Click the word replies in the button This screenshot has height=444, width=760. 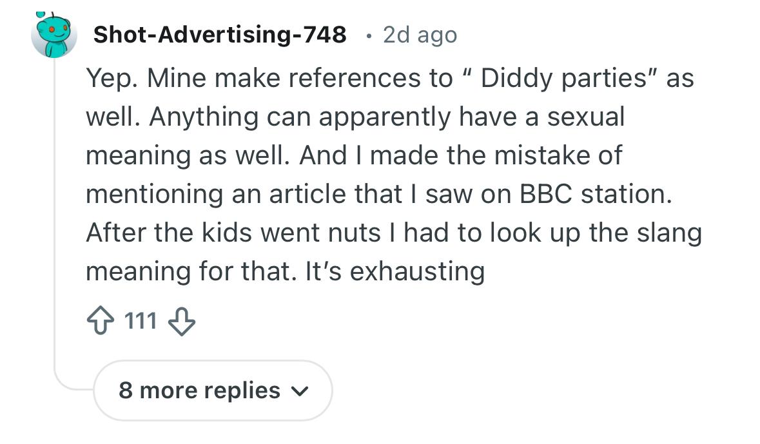[x=242, y=391]
